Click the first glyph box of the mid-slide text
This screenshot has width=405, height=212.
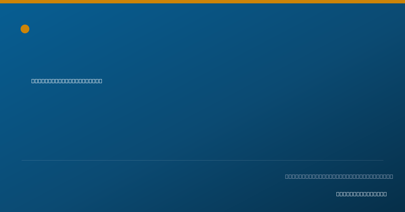(x=33, y=81)
